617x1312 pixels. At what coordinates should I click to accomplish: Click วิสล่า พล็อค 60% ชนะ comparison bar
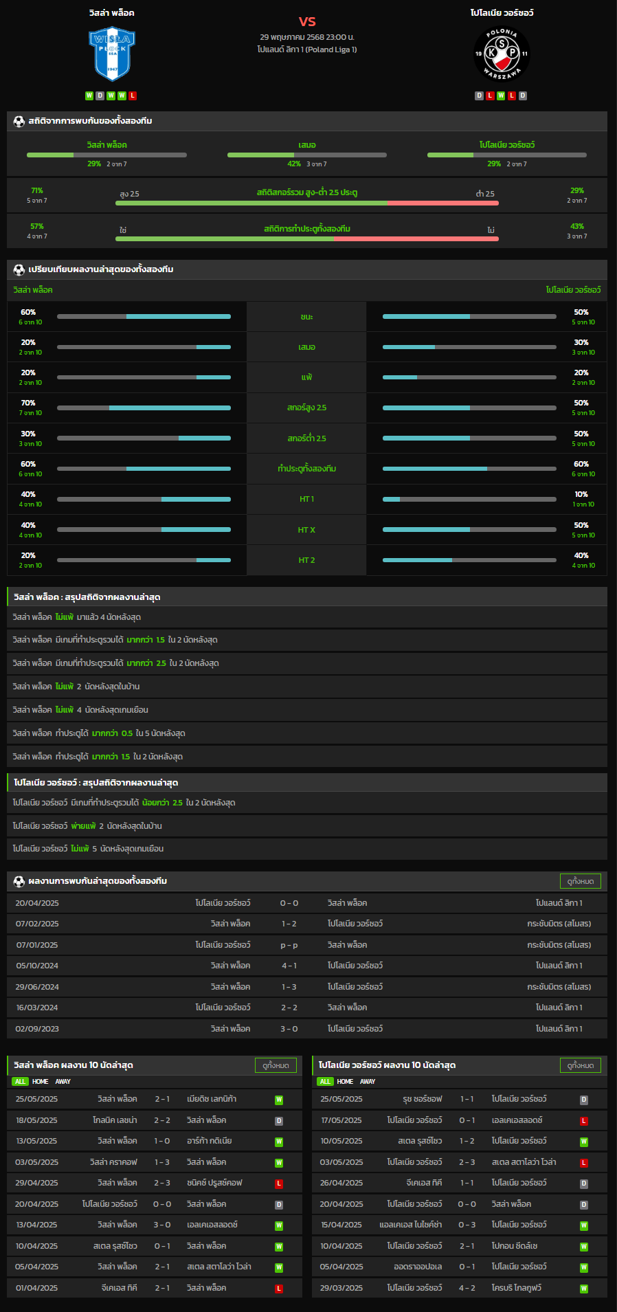pyautogui.click(x=144, y=317)
